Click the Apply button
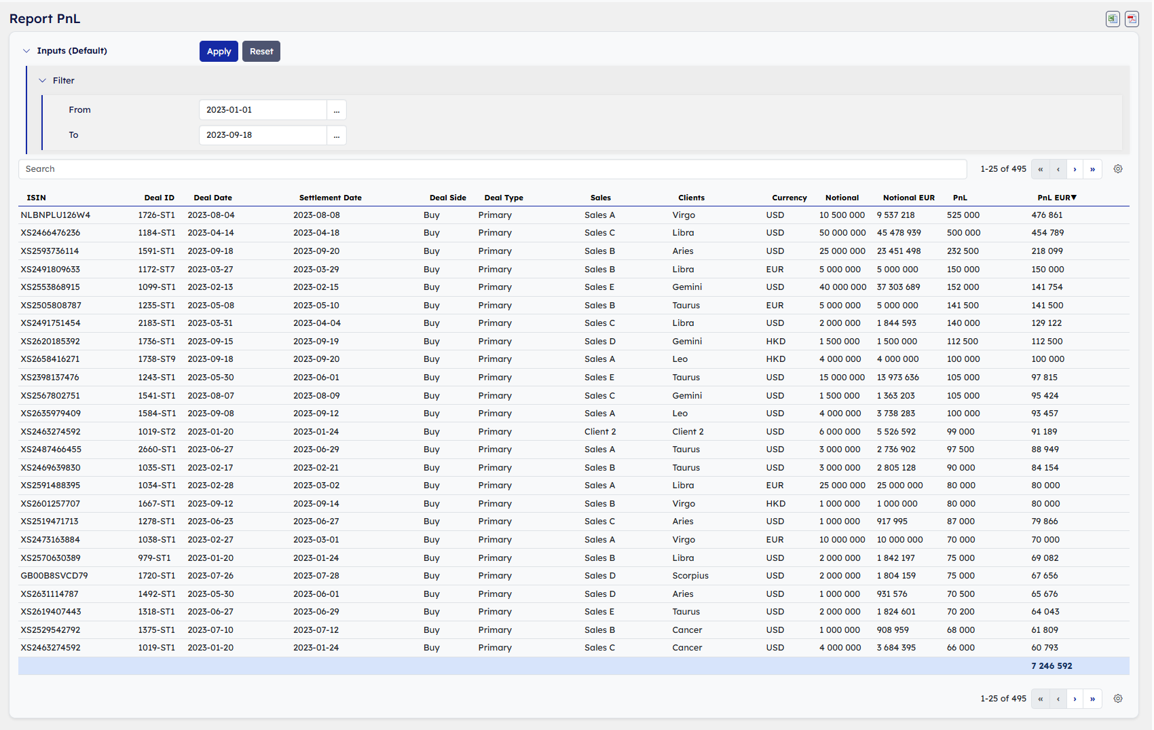1154x730 pixels. tap(219, 52)
